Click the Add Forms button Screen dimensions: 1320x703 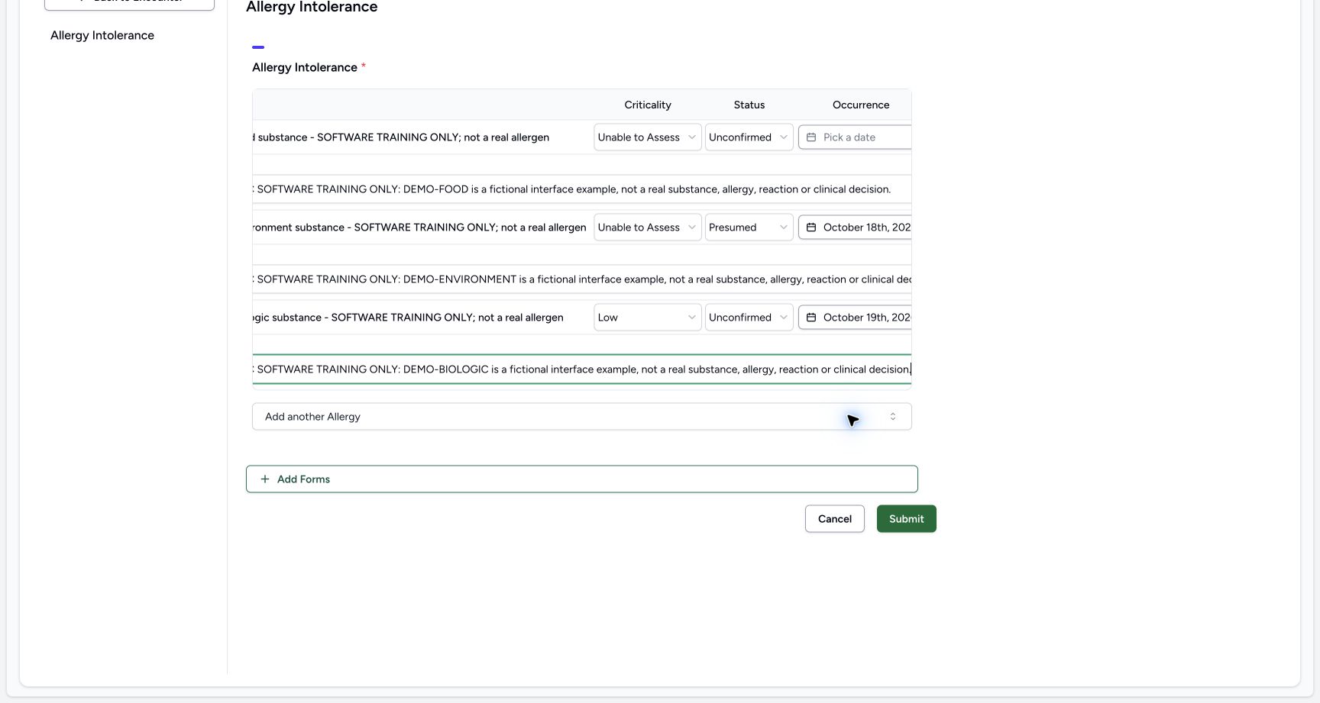(582, 479)
